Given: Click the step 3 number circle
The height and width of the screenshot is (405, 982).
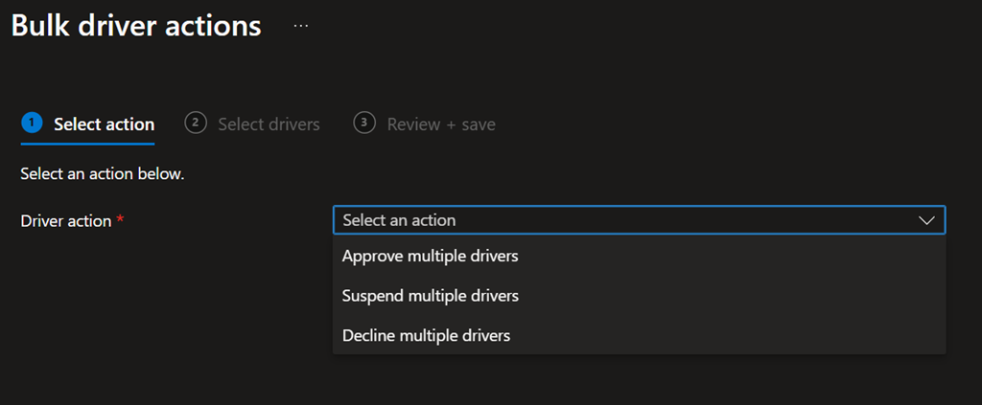Looking at the screenshot, I should pyautogui.click(x=364, y=123).
